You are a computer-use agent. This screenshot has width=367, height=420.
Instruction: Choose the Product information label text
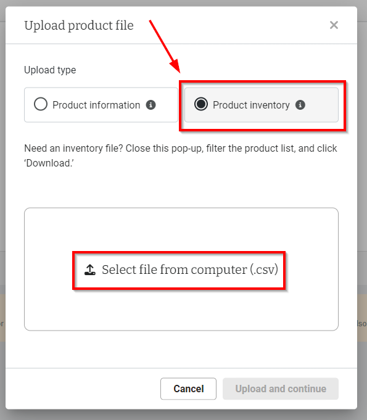[x=96, y=105]
